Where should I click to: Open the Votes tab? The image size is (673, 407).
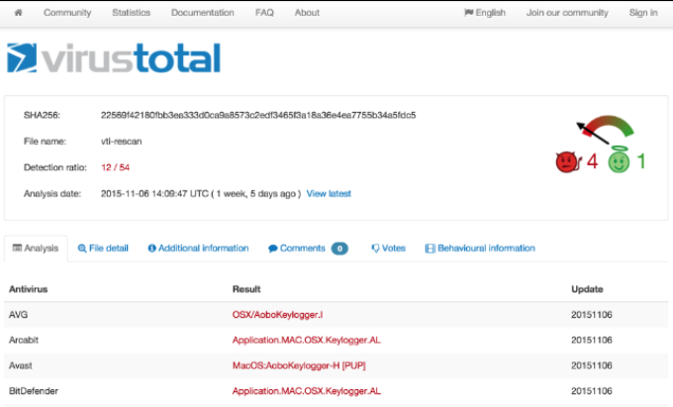click(x=388, y=249)
